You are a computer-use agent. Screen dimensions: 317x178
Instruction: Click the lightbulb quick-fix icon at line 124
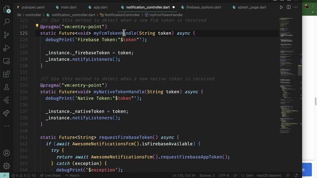37,26
